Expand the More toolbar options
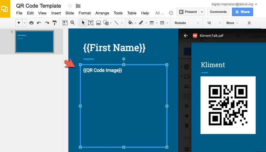This screenshot has height=152, width=266. coord(232,23)
